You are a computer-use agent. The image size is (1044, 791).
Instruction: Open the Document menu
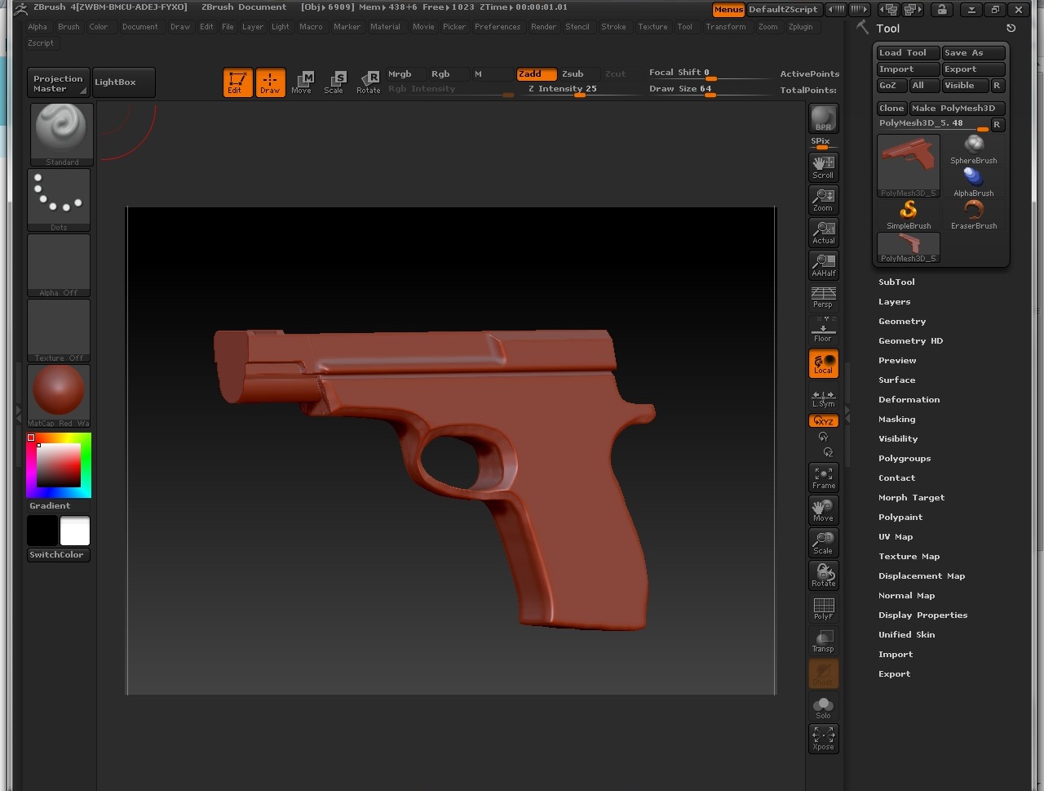[x=140, y=27]
